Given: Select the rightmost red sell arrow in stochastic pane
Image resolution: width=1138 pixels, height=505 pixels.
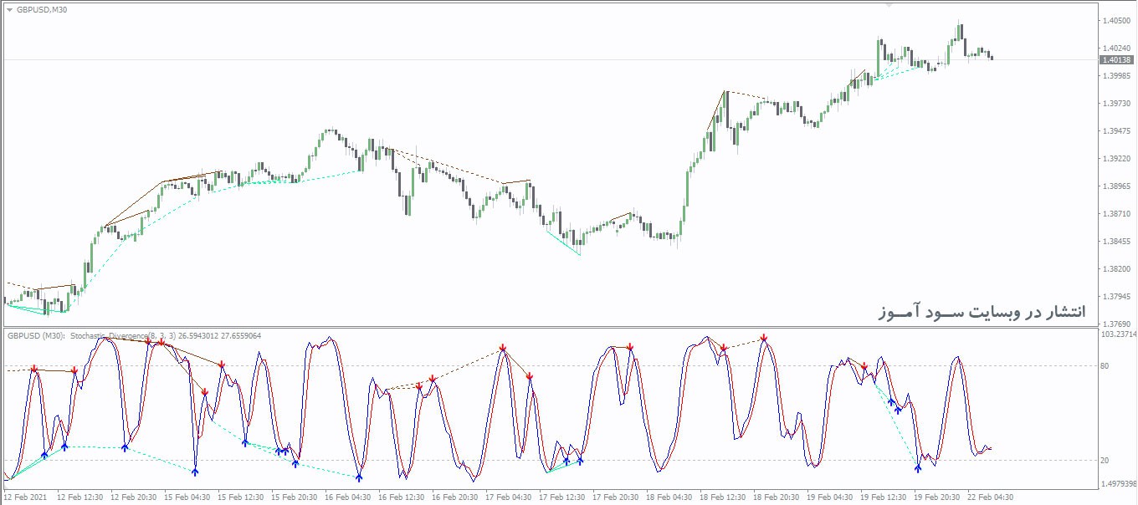Looking at the screenshot, I should point(864,366).
